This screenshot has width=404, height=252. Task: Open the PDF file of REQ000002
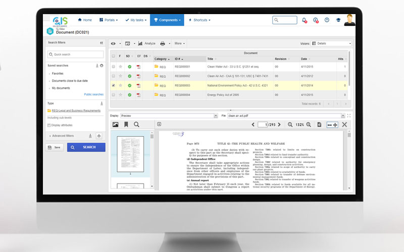click(138, 76)
